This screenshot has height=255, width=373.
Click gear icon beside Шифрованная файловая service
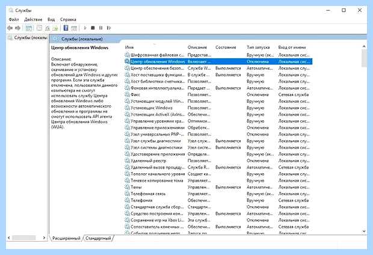(128, 55)
